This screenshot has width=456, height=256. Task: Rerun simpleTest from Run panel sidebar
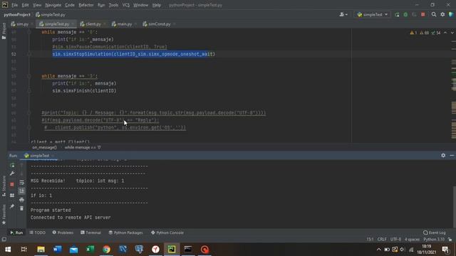tap(12, 165)
